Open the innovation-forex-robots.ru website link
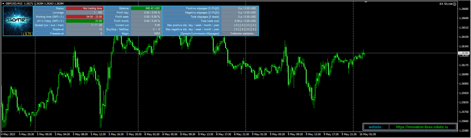 click(422, 127)
